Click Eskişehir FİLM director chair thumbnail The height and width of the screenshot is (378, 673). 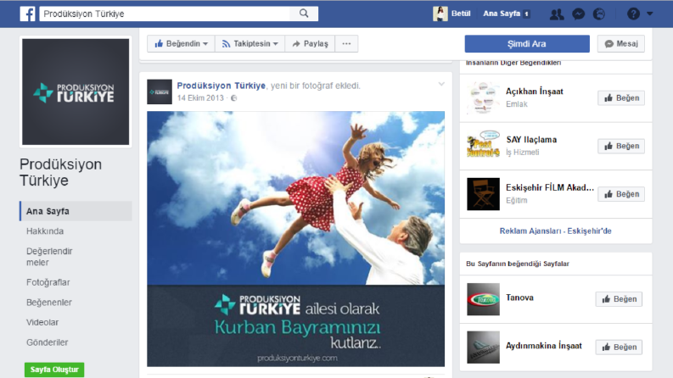tap(483, 194)
